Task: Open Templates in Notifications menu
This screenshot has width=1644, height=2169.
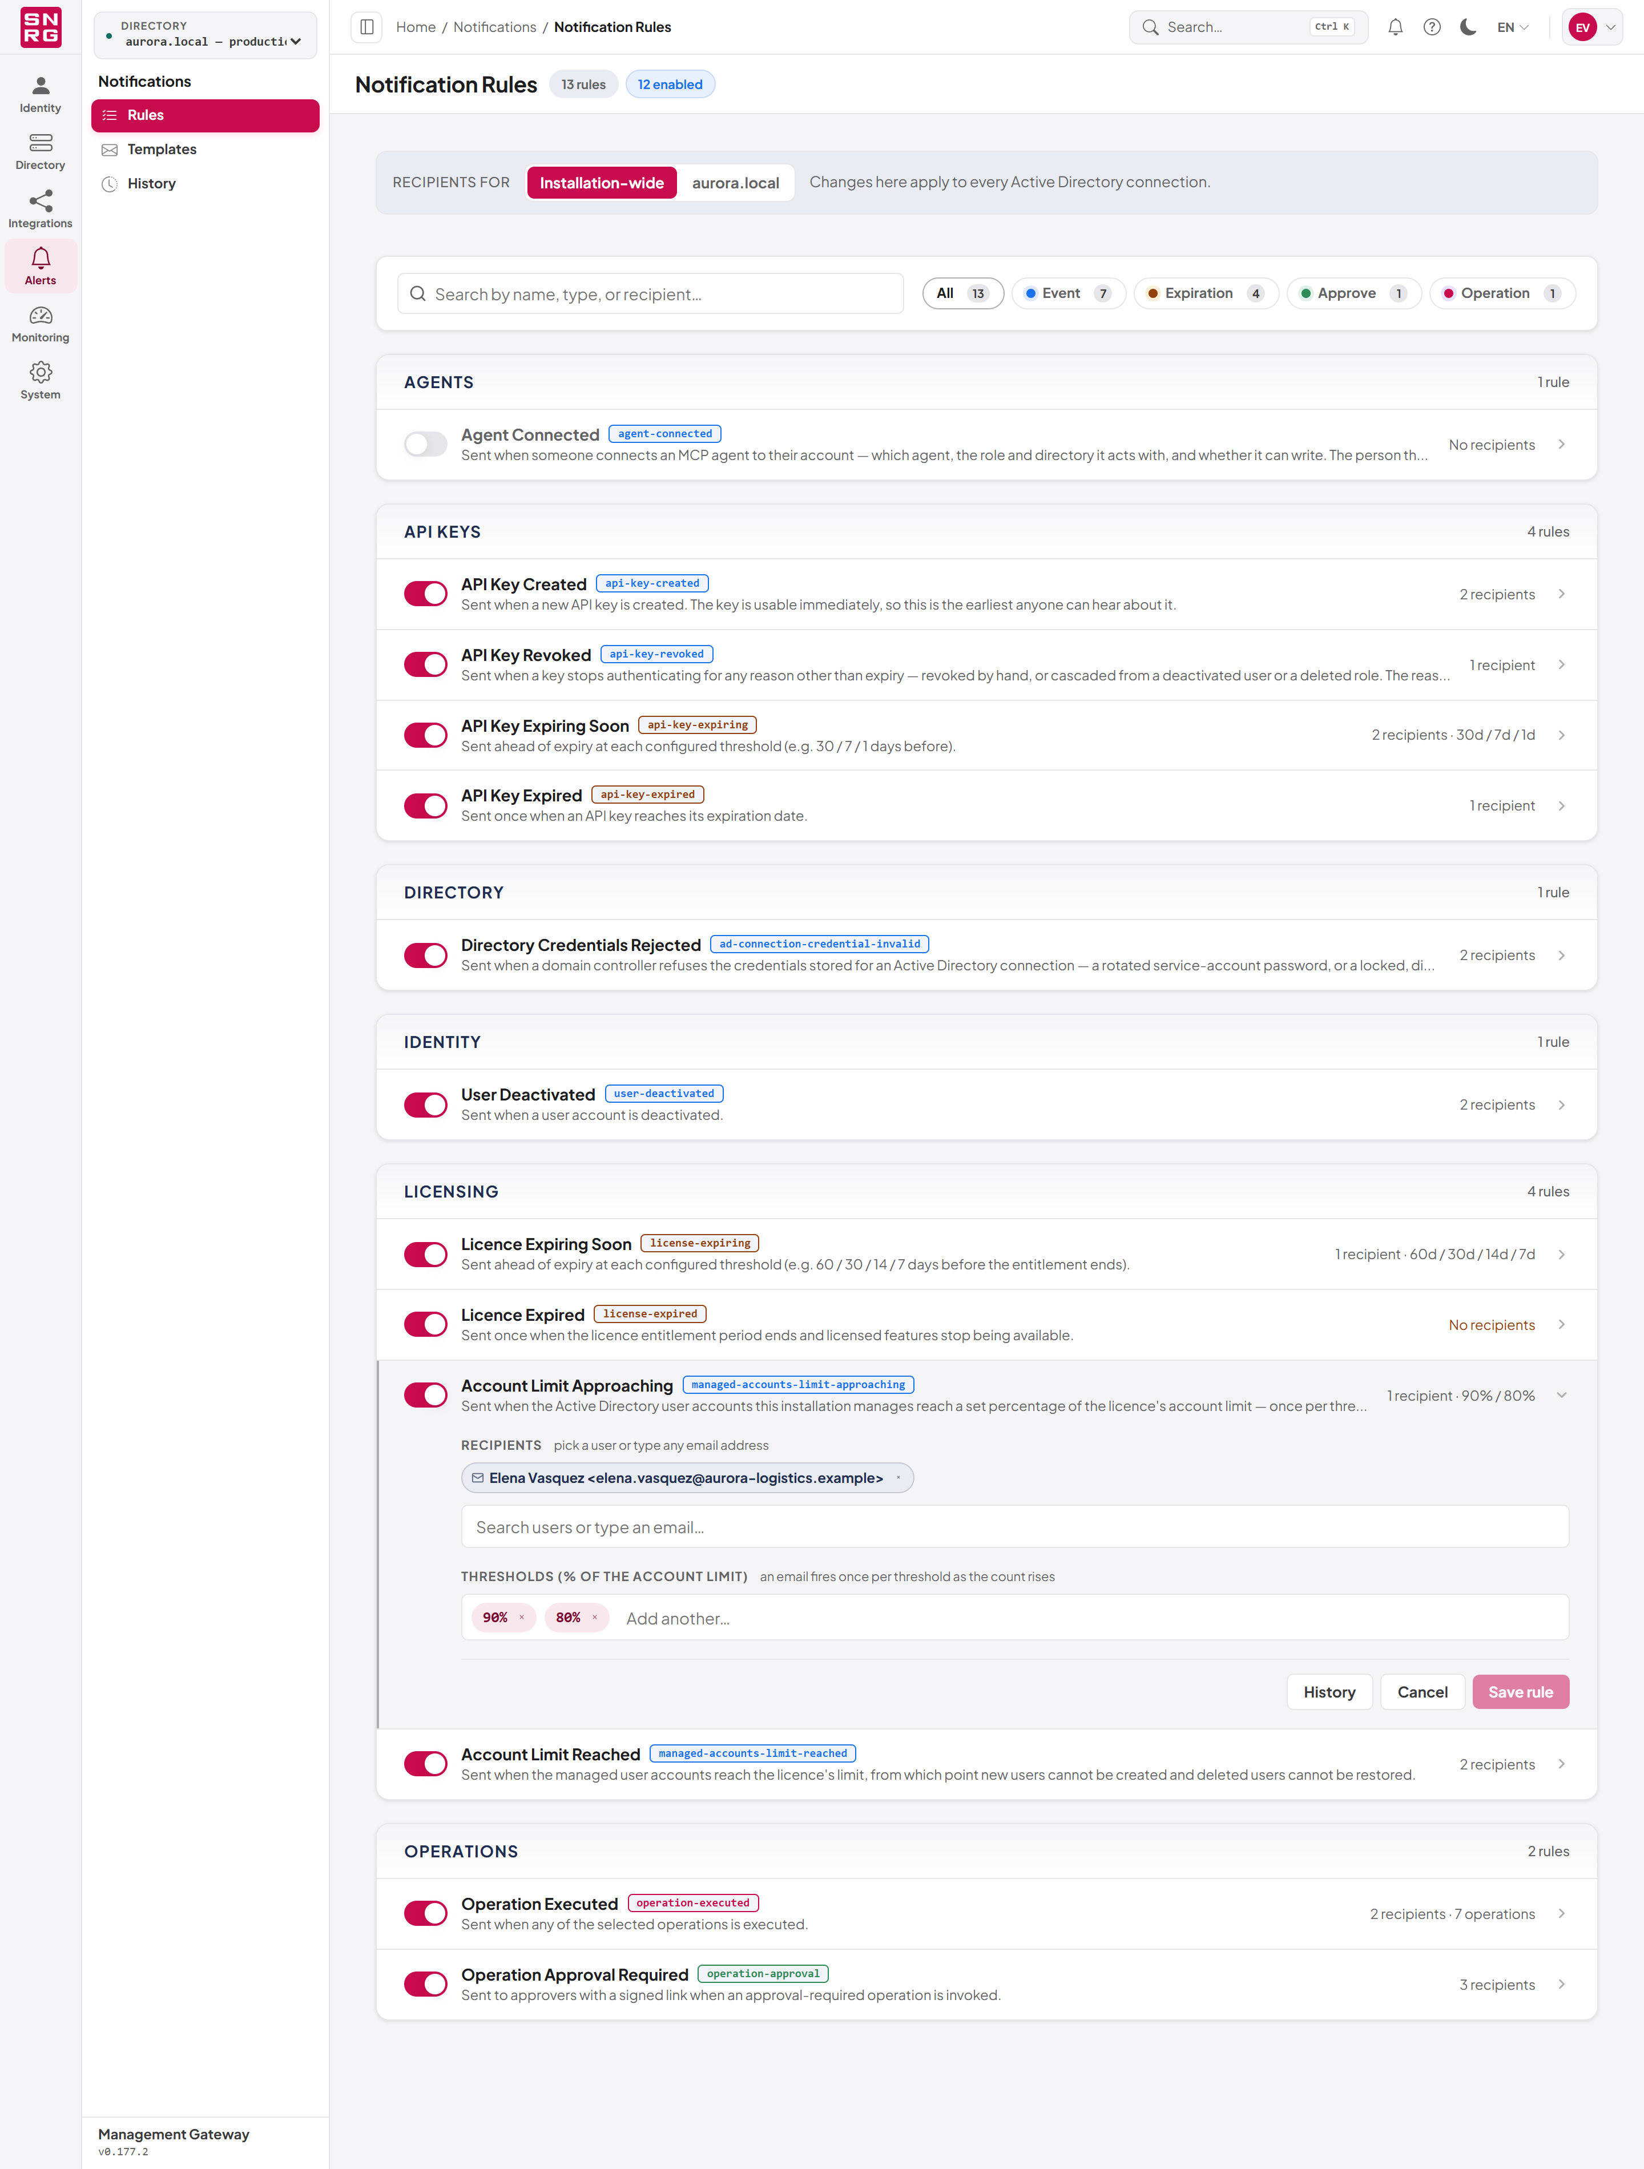Action: click(205, 149)
